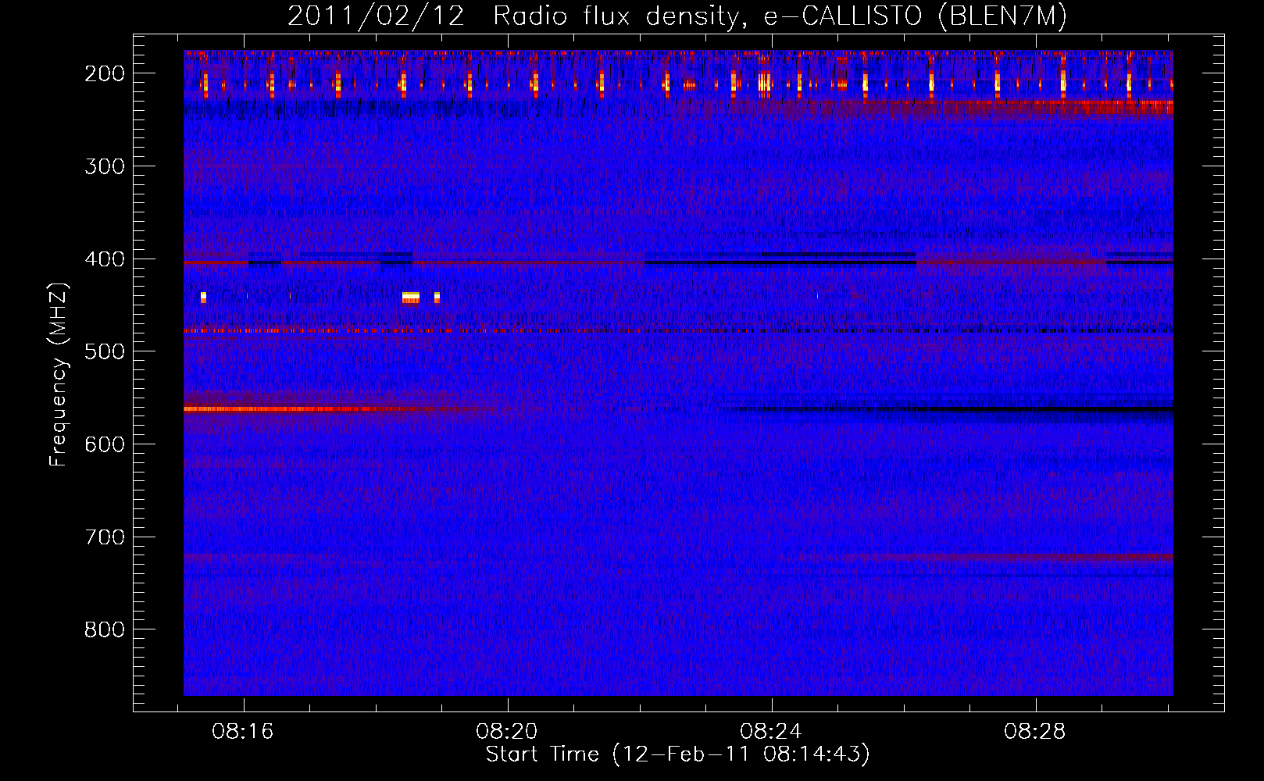This screenshot has width=1264, height=781.
Task: Click the 300 frequency tick label
Action: tap(104, 166)
